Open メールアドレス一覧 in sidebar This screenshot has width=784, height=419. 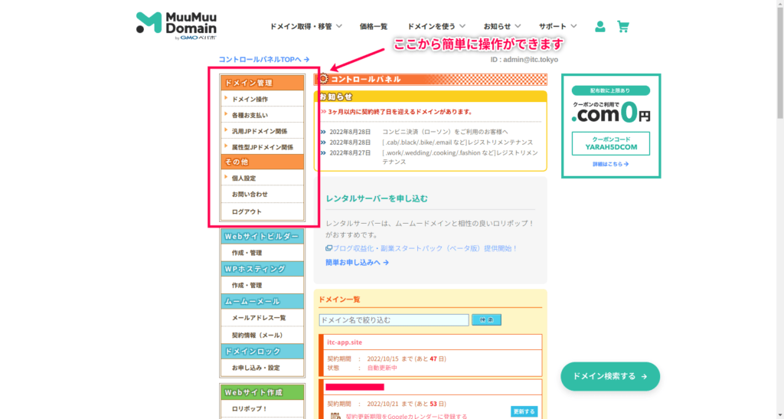(263, 317)
